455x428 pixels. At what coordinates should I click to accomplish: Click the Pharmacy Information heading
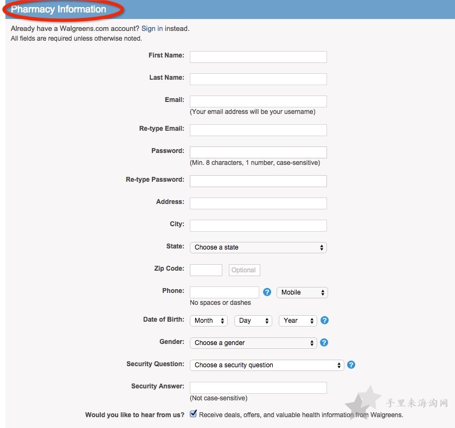pos(59,9)
